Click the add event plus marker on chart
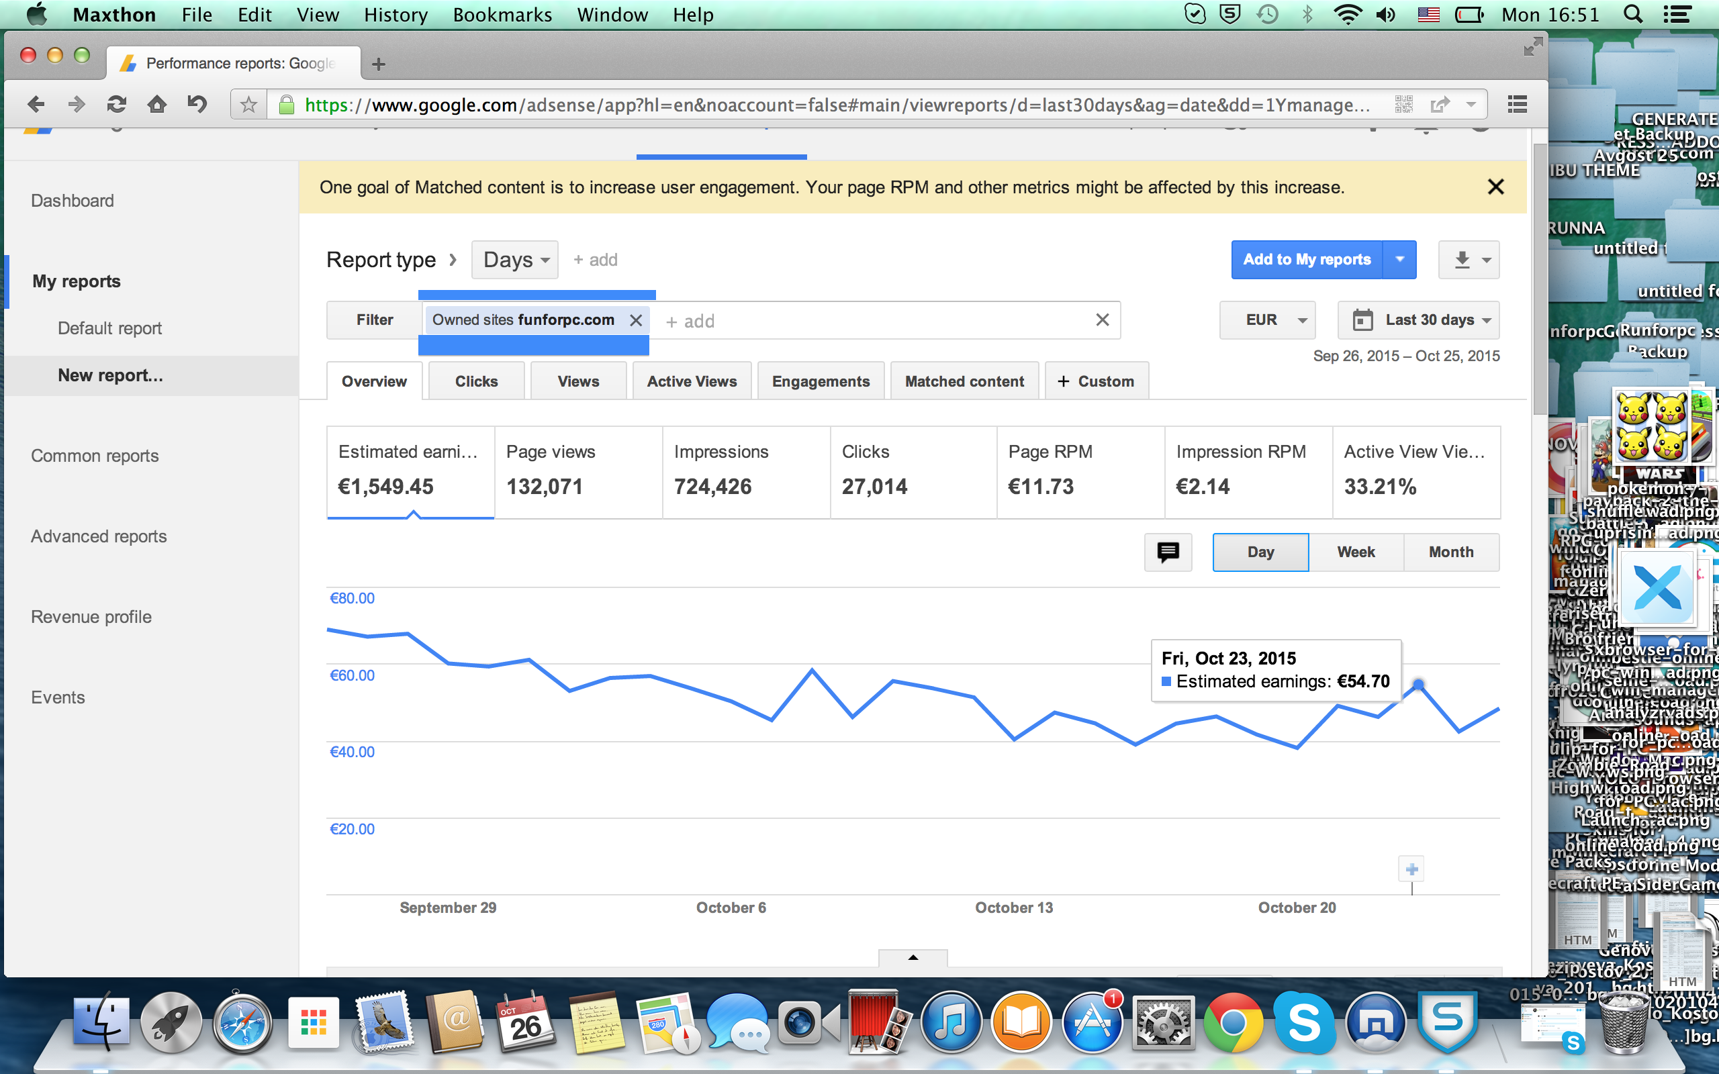The width and height of the screenshot is (1719, 1074). point(1411,869)
